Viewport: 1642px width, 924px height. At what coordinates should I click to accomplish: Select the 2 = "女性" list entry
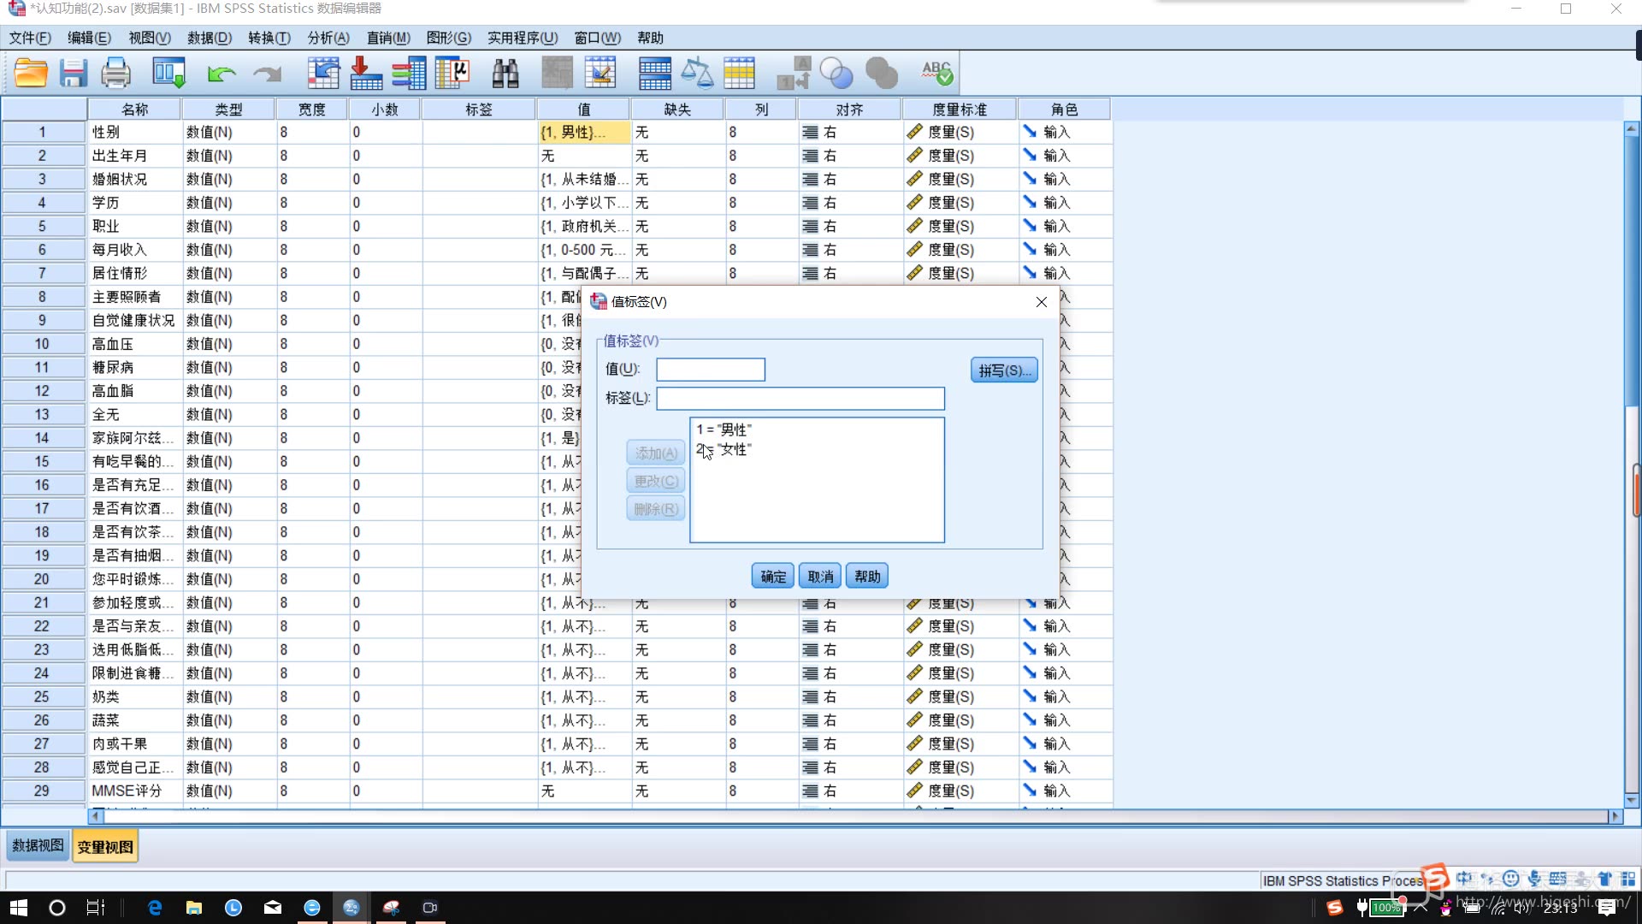pyautogui.click(x=725, y=449)
